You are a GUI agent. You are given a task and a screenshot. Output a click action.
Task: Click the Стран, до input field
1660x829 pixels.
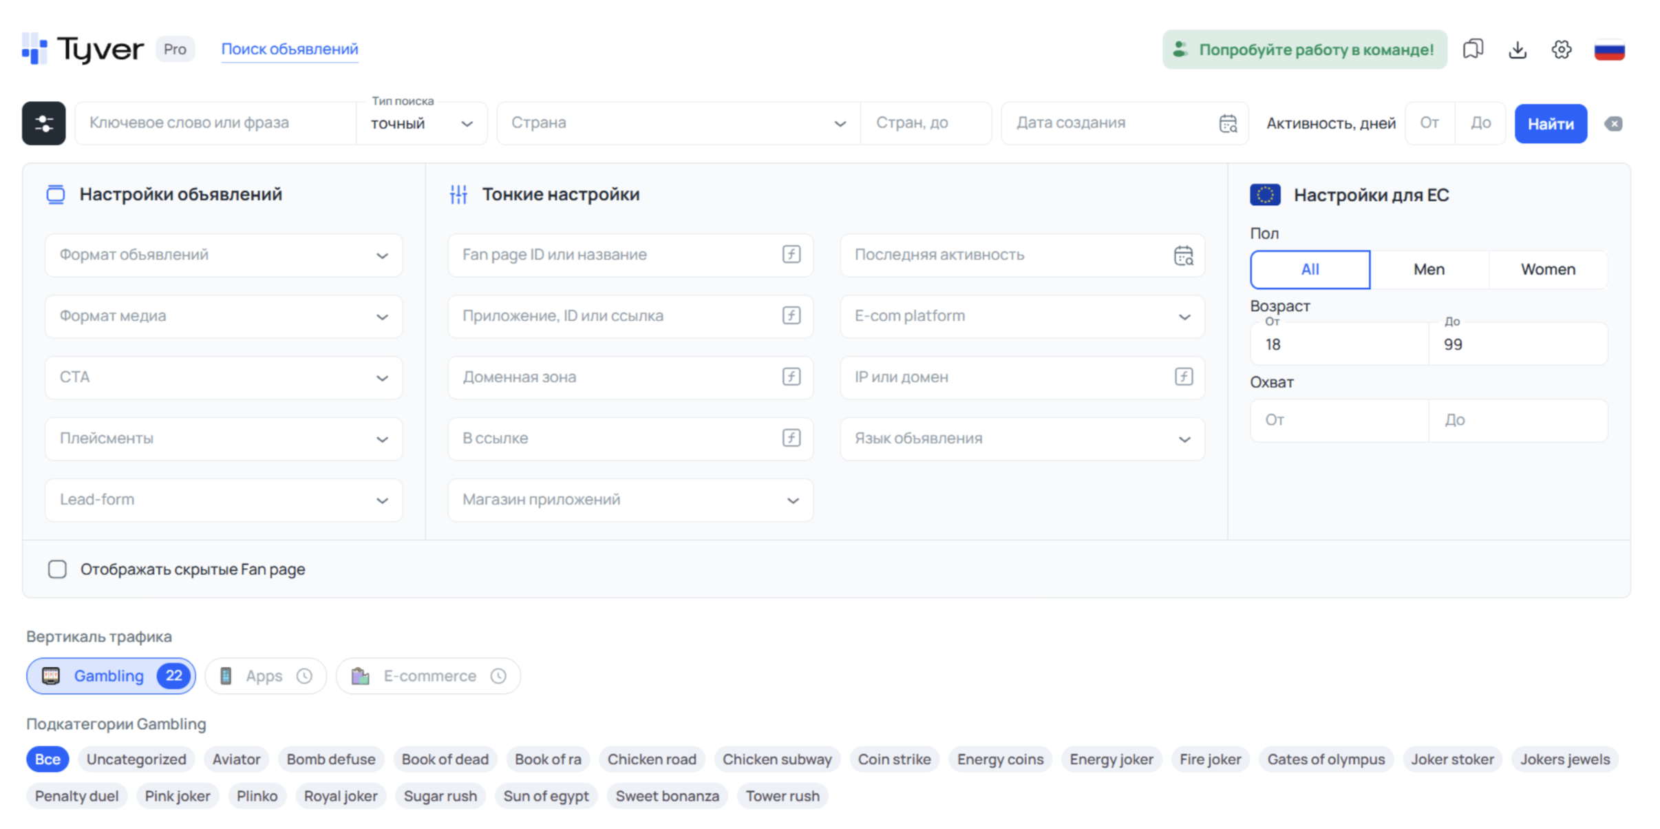point(926,123)
